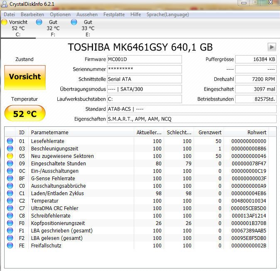Open the Optionen menu
Viewport: 280px width, 271px height.
[60, 15]
